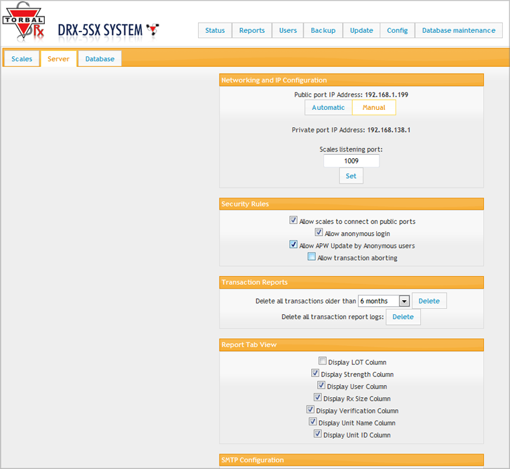Select Manual IP address mode
The width and height of the screenshot is (510, 469).
pyautogui.click(x=373, y=107)
